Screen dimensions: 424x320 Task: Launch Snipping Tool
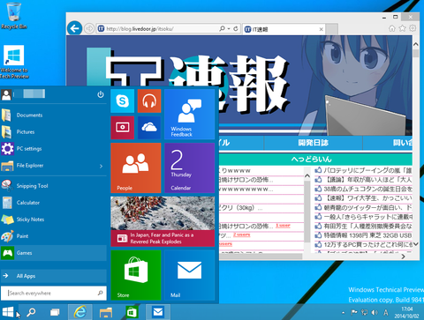pos(53,186)
